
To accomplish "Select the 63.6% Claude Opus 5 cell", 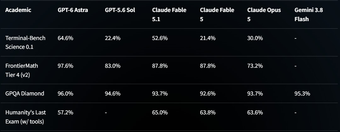I will tap(255, 112).
